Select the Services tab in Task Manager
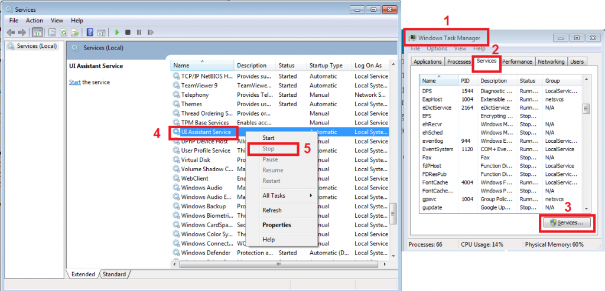This screenshot has width=605, height=291. tap(486, 61)
